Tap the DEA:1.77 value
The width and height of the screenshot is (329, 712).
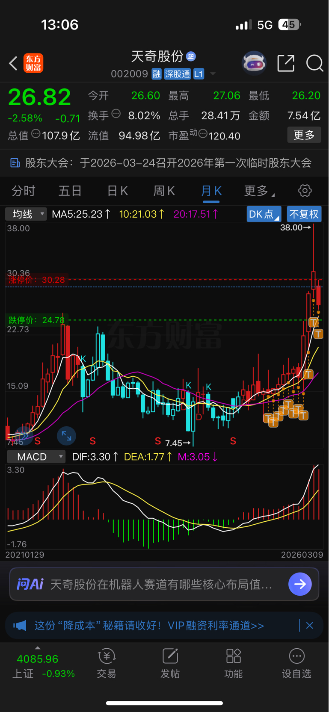point(148,457)
